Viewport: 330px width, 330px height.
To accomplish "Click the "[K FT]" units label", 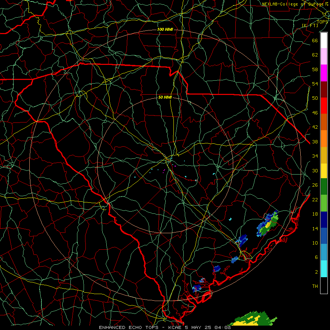I will coord(310,25).
